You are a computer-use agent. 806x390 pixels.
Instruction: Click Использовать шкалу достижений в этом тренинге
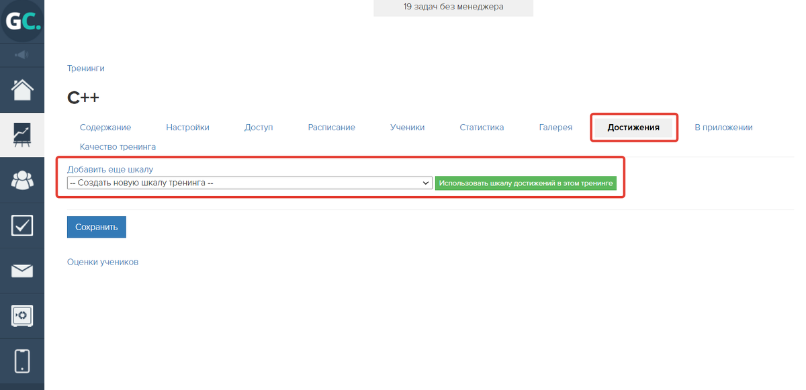pyautogui.click(x=526, y=183)
